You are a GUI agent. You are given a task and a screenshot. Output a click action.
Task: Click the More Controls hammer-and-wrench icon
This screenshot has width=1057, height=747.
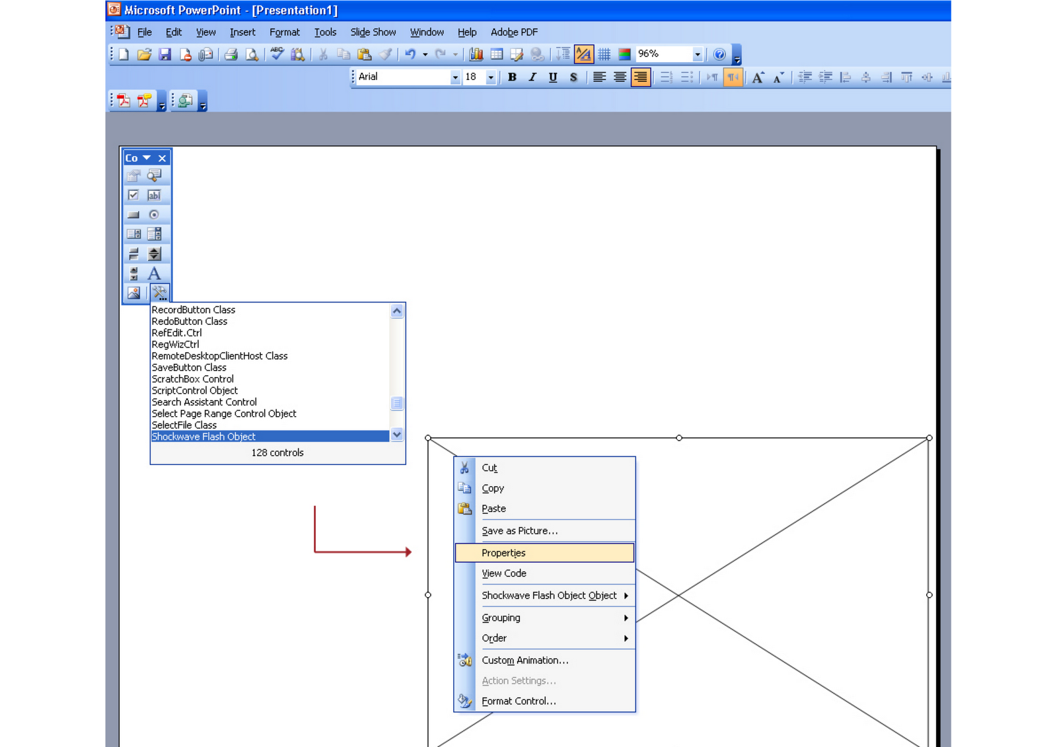click(160, 293)
